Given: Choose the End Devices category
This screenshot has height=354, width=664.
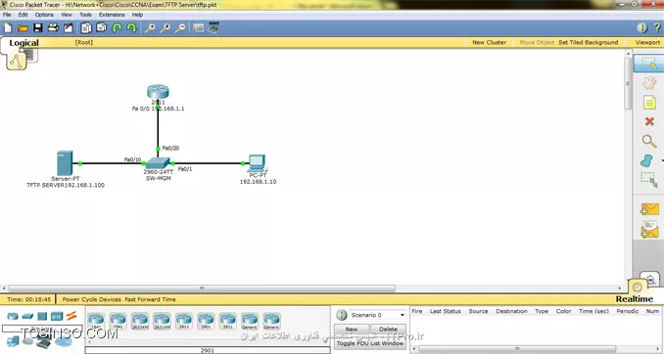Looking at the screenshot, I should tap(13, 341).
